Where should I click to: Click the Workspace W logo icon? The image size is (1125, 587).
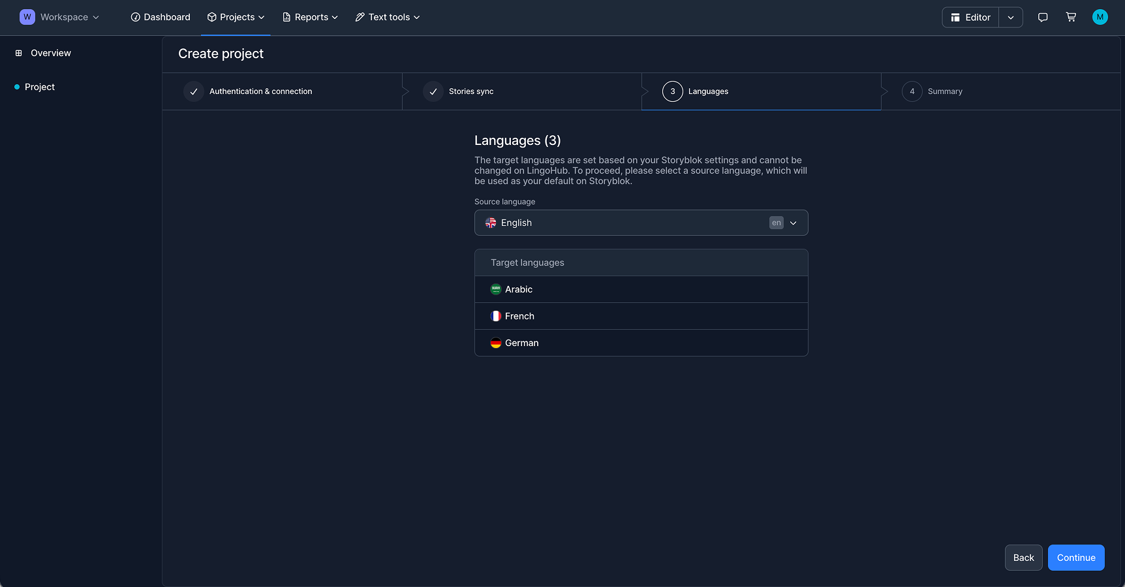(27, 17)
